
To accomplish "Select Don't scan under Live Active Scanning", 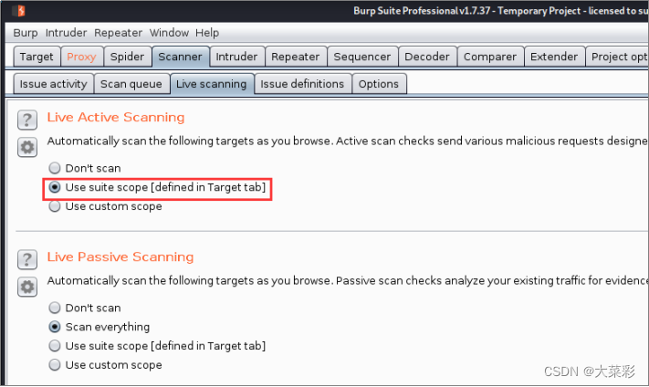I will click(x=85, y=168).
